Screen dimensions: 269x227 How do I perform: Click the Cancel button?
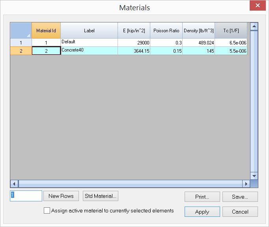click(240, 212)
